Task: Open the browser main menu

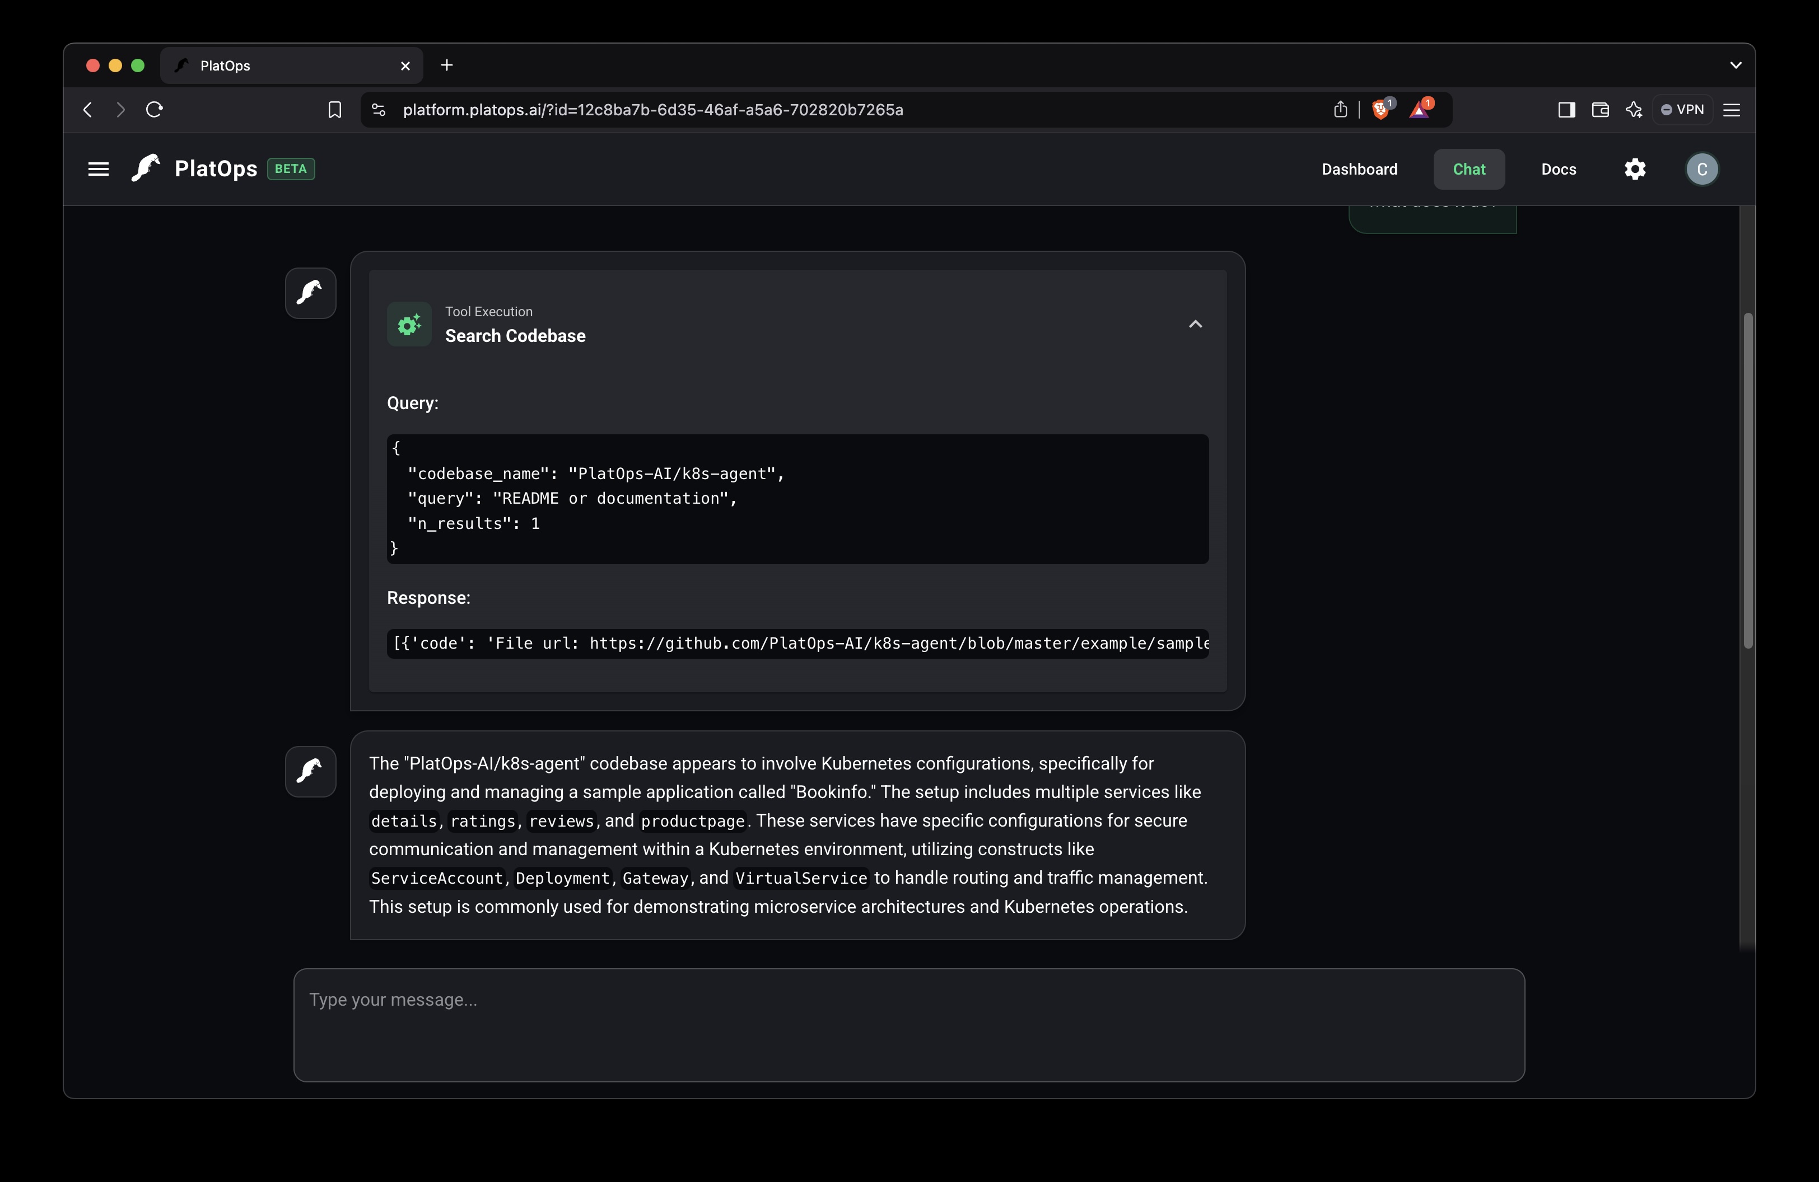Action: tap(1732, 110)
